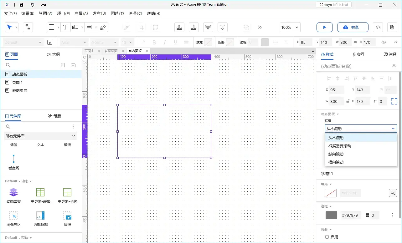Pick the 中继器-表格 repeater table widget

tap(40, 195)
